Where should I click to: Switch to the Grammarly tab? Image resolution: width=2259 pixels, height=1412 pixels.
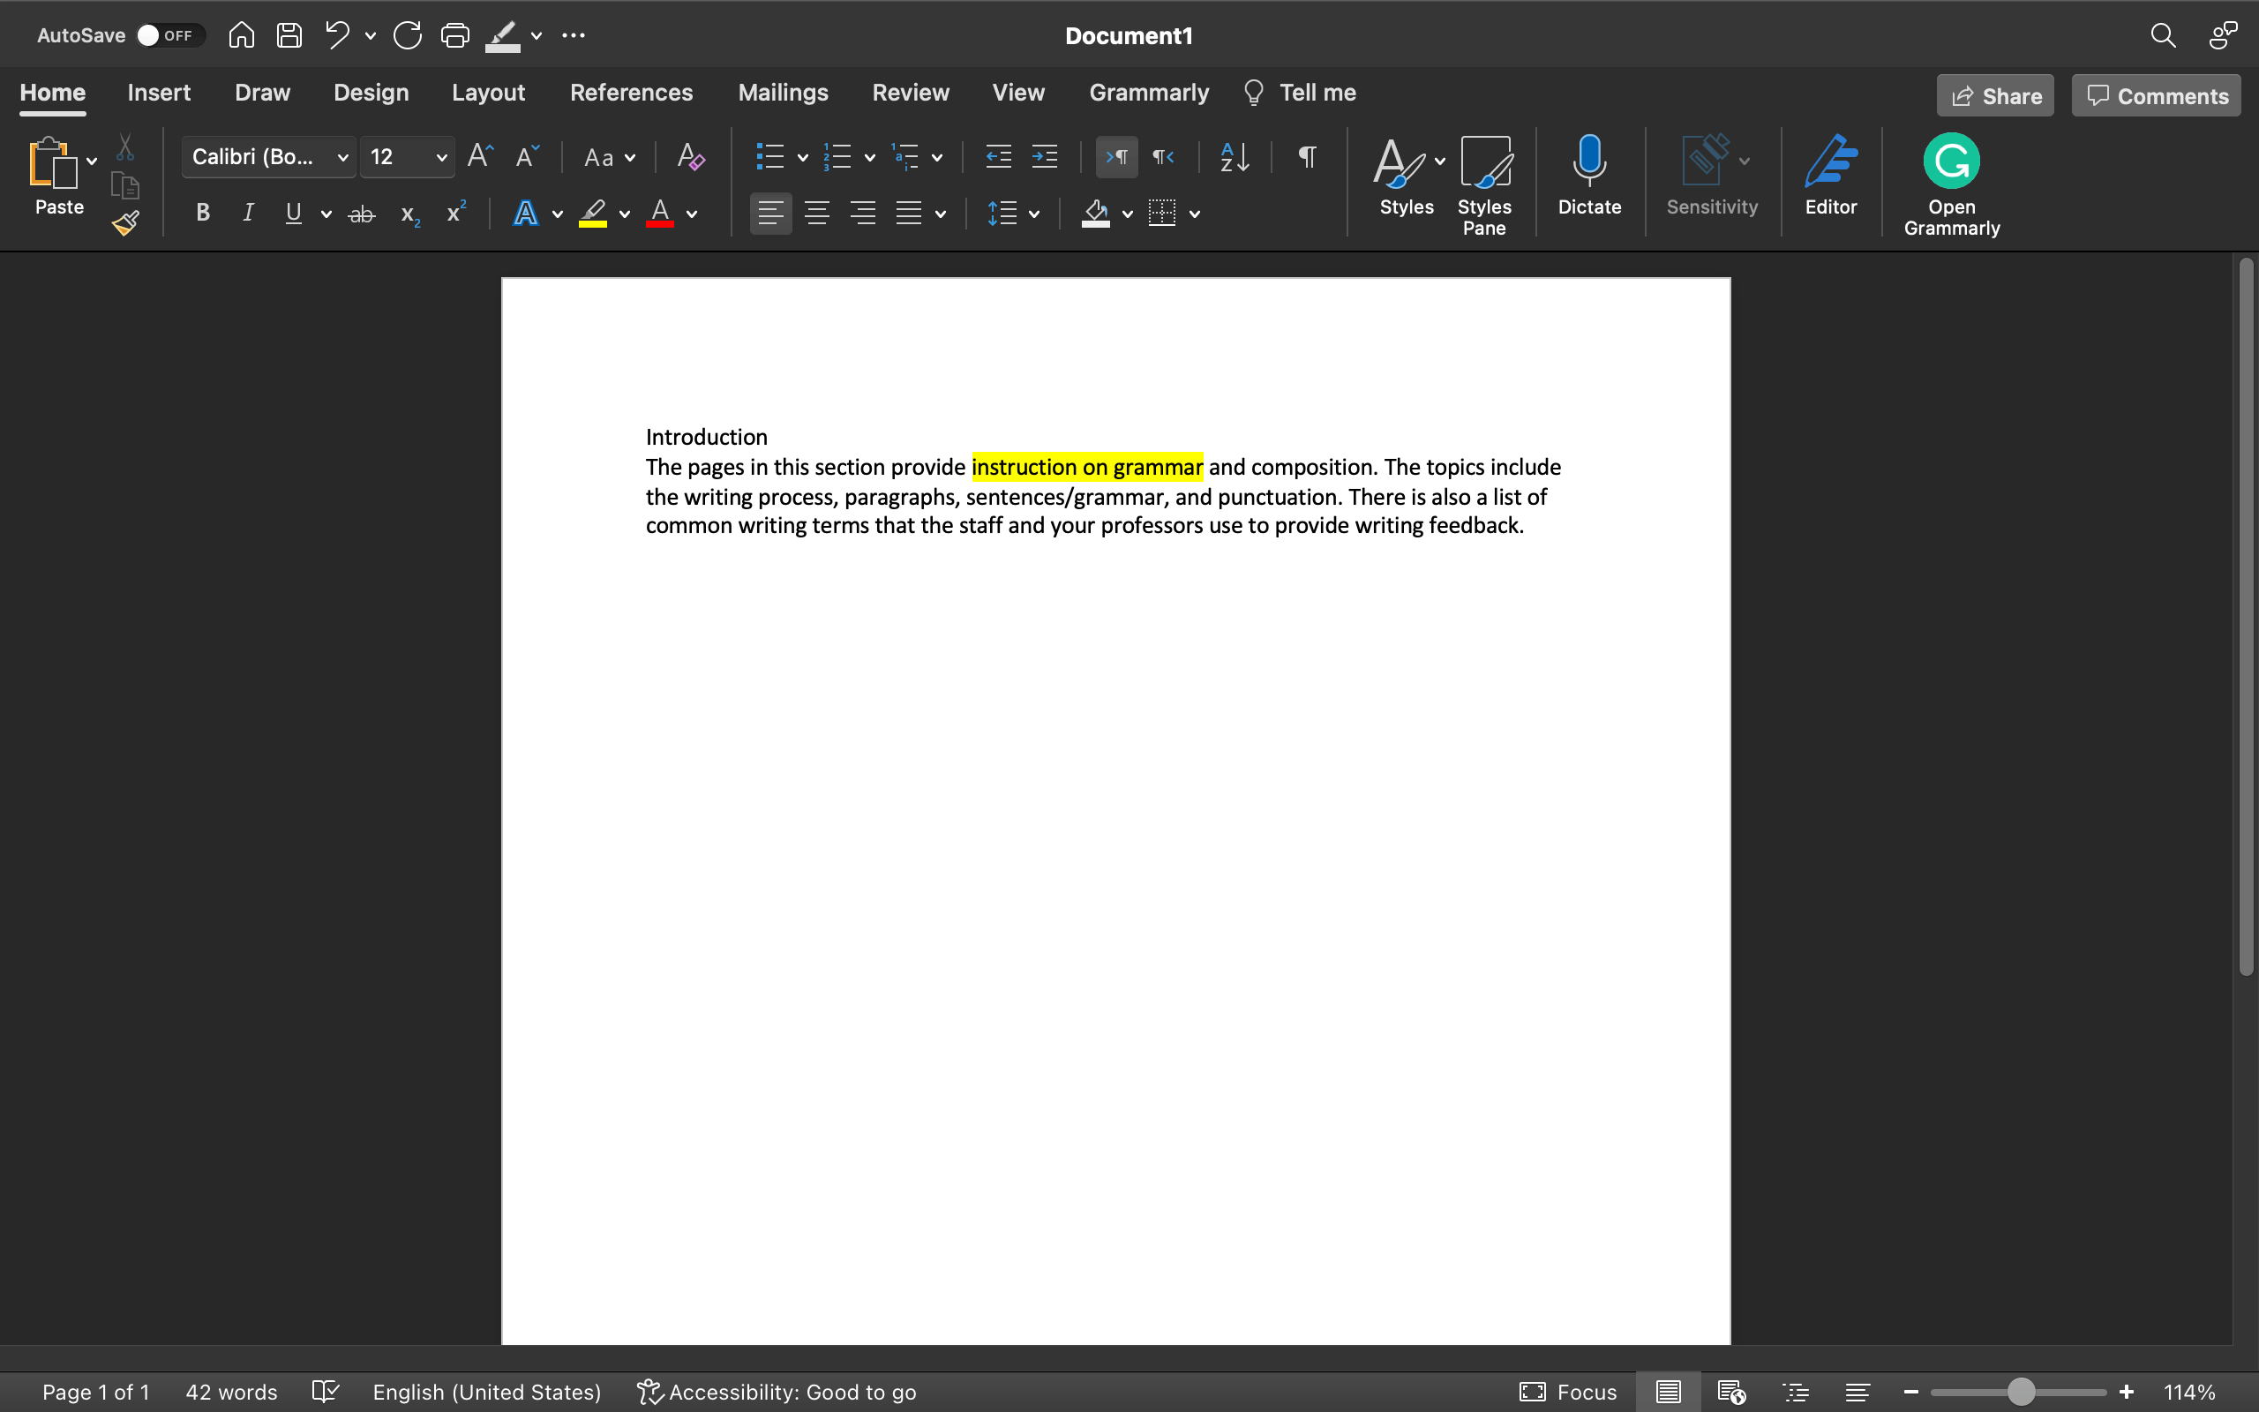pos(1148,93)
